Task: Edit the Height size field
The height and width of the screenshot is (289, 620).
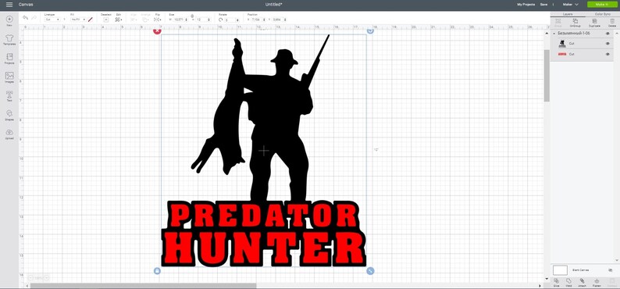Action: [x=203, y=20]
